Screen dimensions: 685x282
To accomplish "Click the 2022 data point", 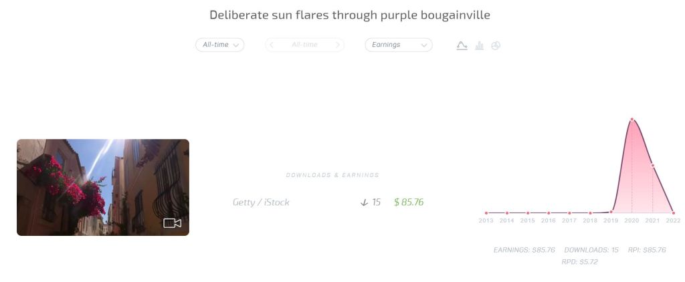I will [x=673, y=213].
